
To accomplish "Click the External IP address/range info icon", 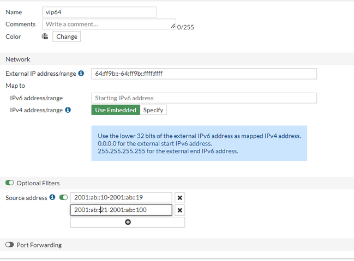I will point(81,73).
